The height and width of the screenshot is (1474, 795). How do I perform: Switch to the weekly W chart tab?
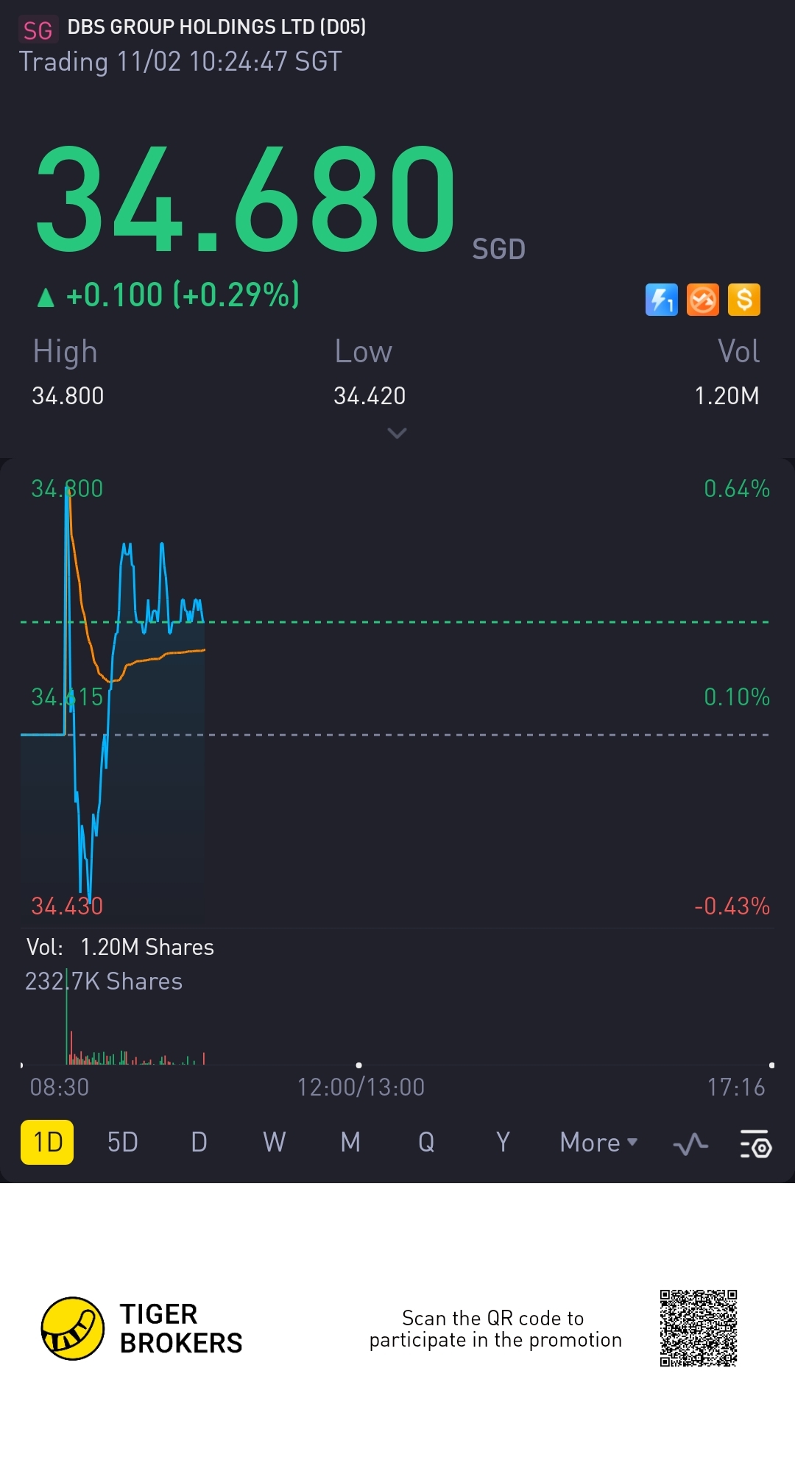click(x=275, y=1143)
